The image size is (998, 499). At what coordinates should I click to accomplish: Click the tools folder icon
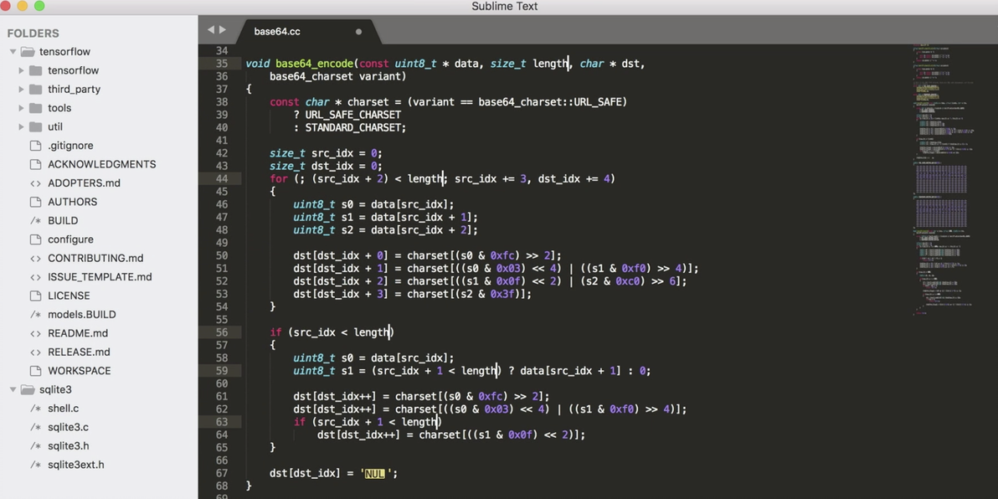click(x=36, y=108)
